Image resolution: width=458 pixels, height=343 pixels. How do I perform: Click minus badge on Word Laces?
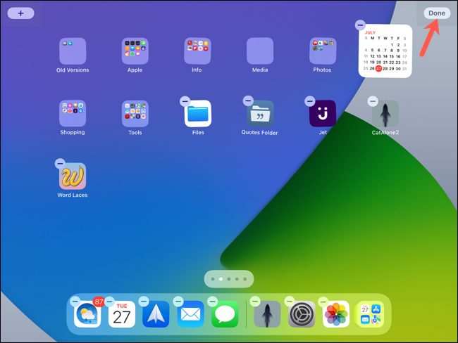pyautogui.click(x=60, y=163)
